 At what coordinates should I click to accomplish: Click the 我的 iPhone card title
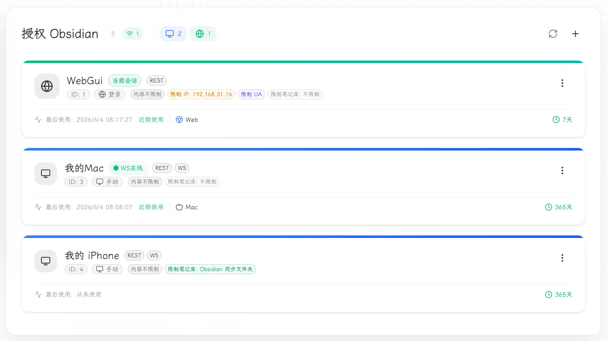92,255
